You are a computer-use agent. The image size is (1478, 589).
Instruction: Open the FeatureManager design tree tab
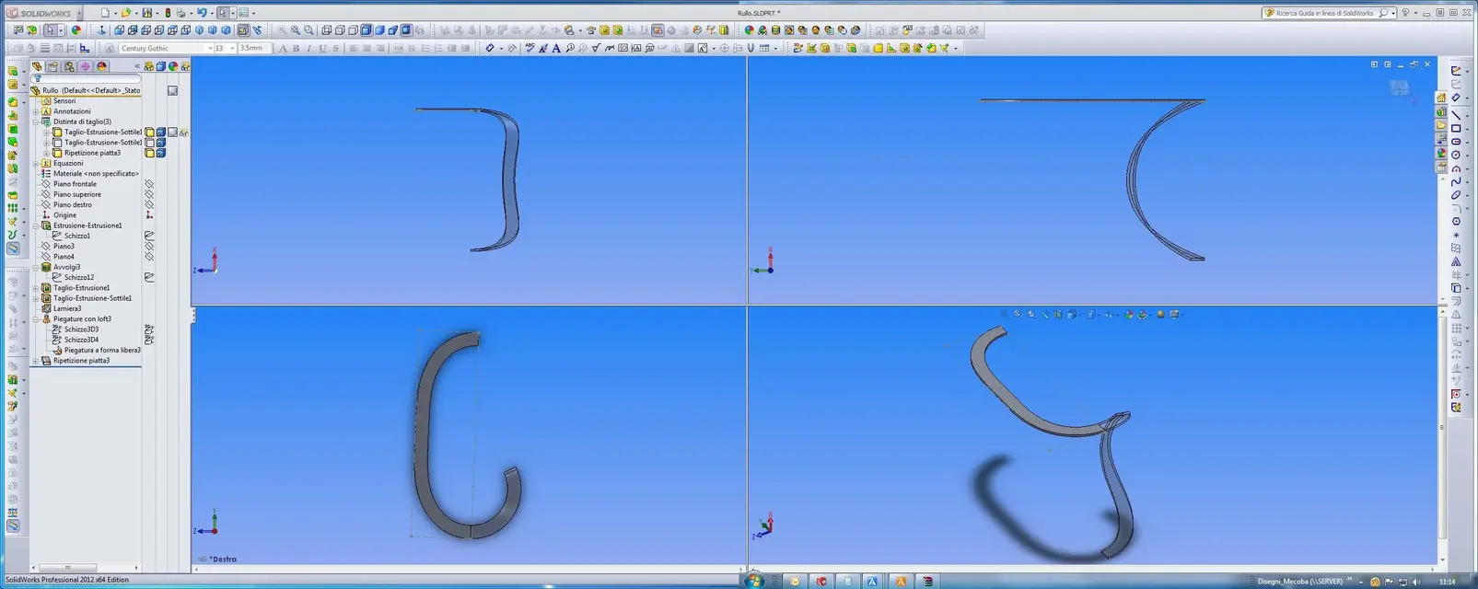click(x=37, y=66)
